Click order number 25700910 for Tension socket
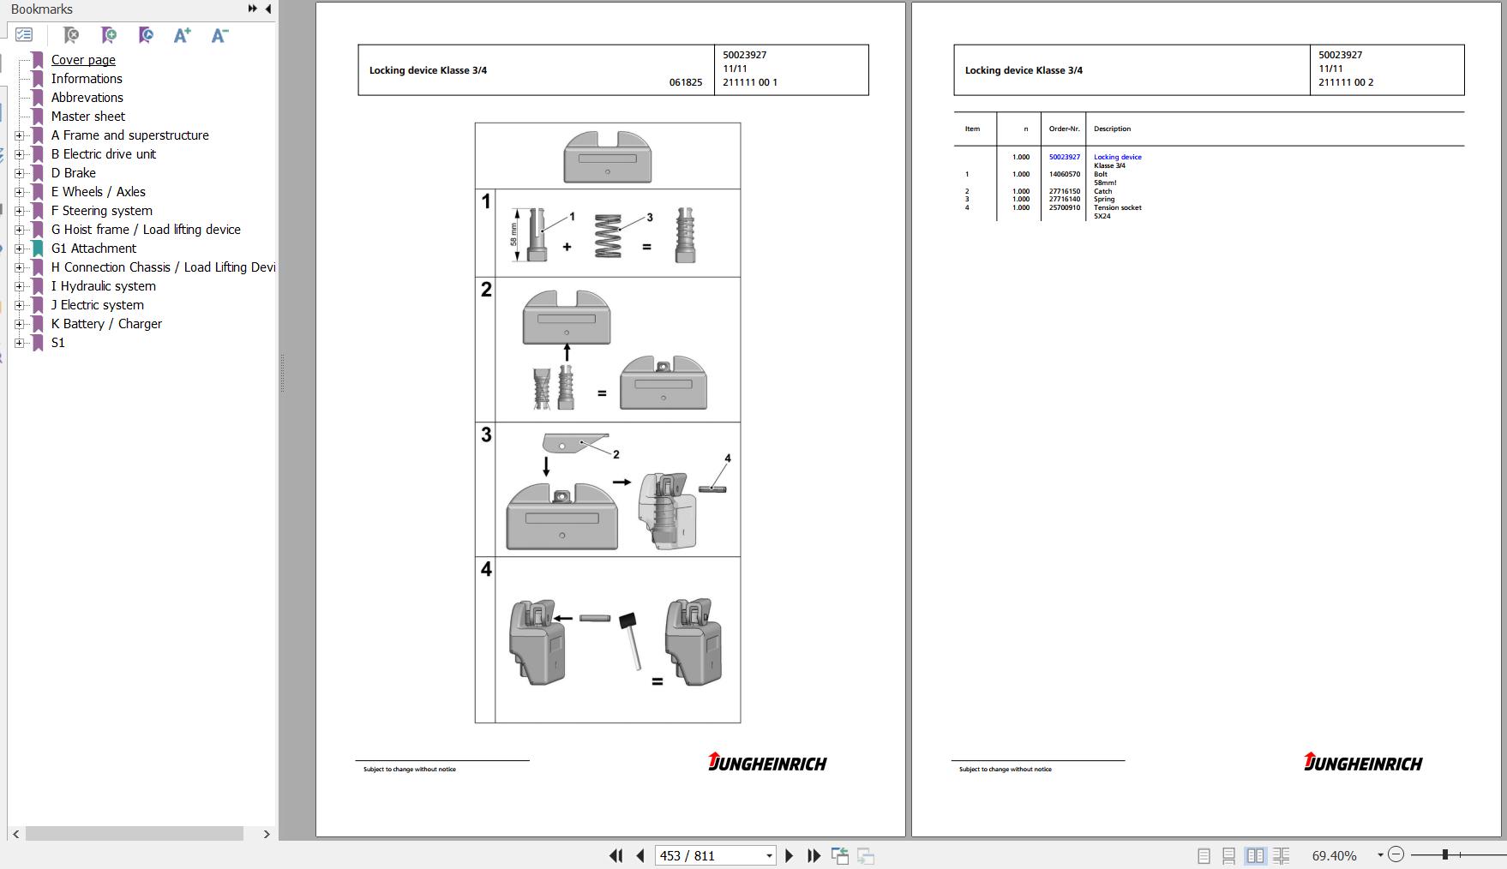This screenshot has height=869, width=1507. 1064,207
